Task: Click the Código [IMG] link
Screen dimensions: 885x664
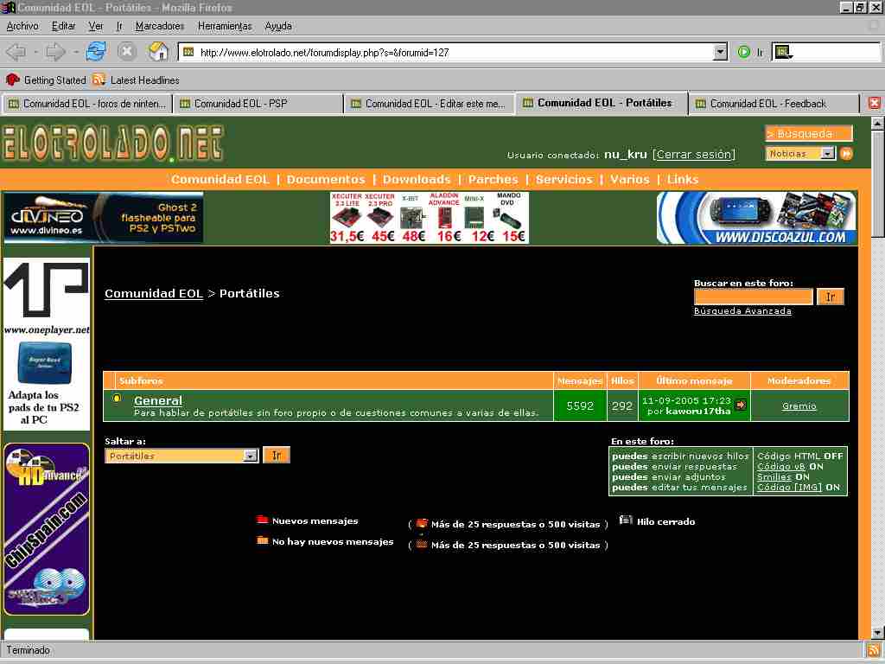Action: (x=789, y=487)
